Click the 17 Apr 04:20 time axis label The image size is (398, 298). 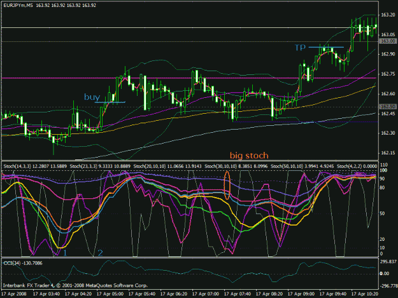[78, 294]
